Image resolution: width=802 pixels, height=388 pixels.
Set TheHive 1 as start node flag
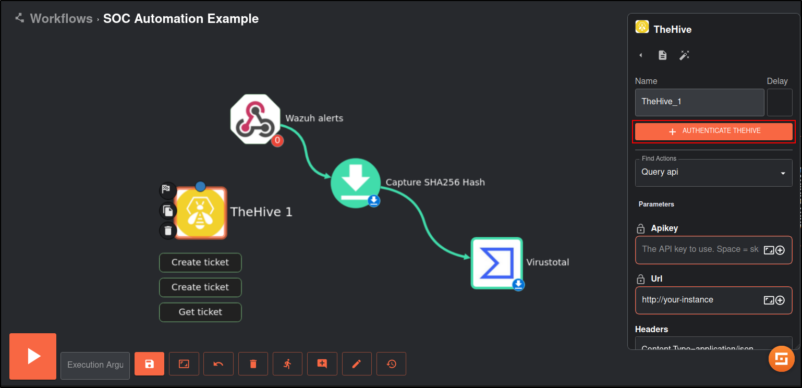pos(167,190)
